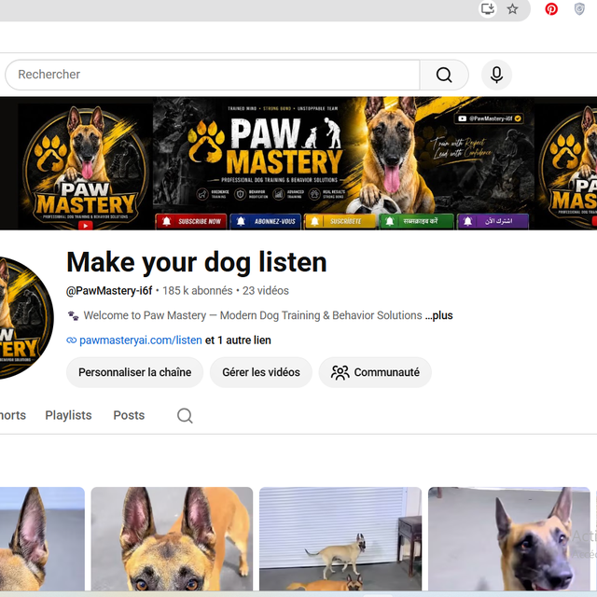Open the Pinterest extension icon

pos(551,8)
